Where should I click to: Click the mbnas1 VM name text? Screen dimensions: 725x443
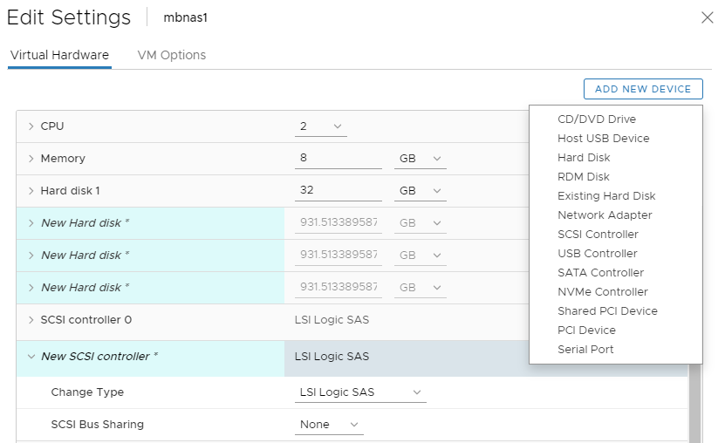point(186,17)
